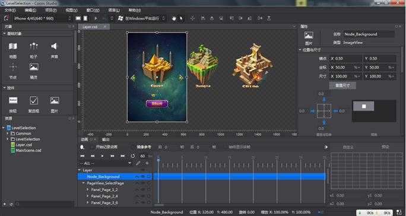
Task: Jump to first frame of animation
Action: pos(83,156)
